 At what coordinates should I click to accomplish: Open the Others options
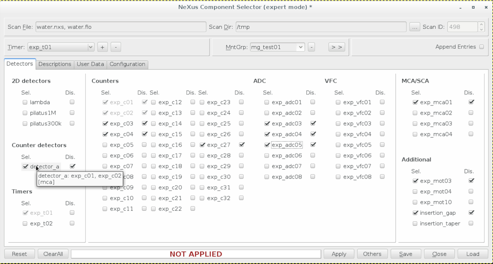coord(372,254)
